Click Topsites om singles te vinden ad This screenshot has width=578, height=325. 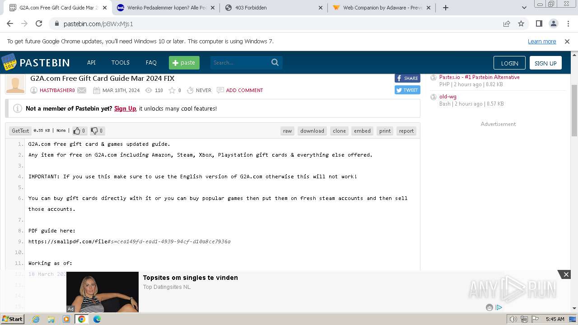point(191,278)
